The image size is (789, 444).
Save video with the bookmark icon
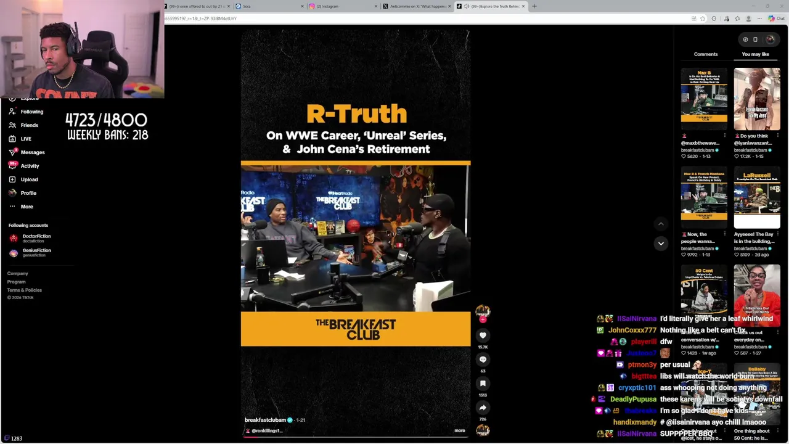point(483,384)
